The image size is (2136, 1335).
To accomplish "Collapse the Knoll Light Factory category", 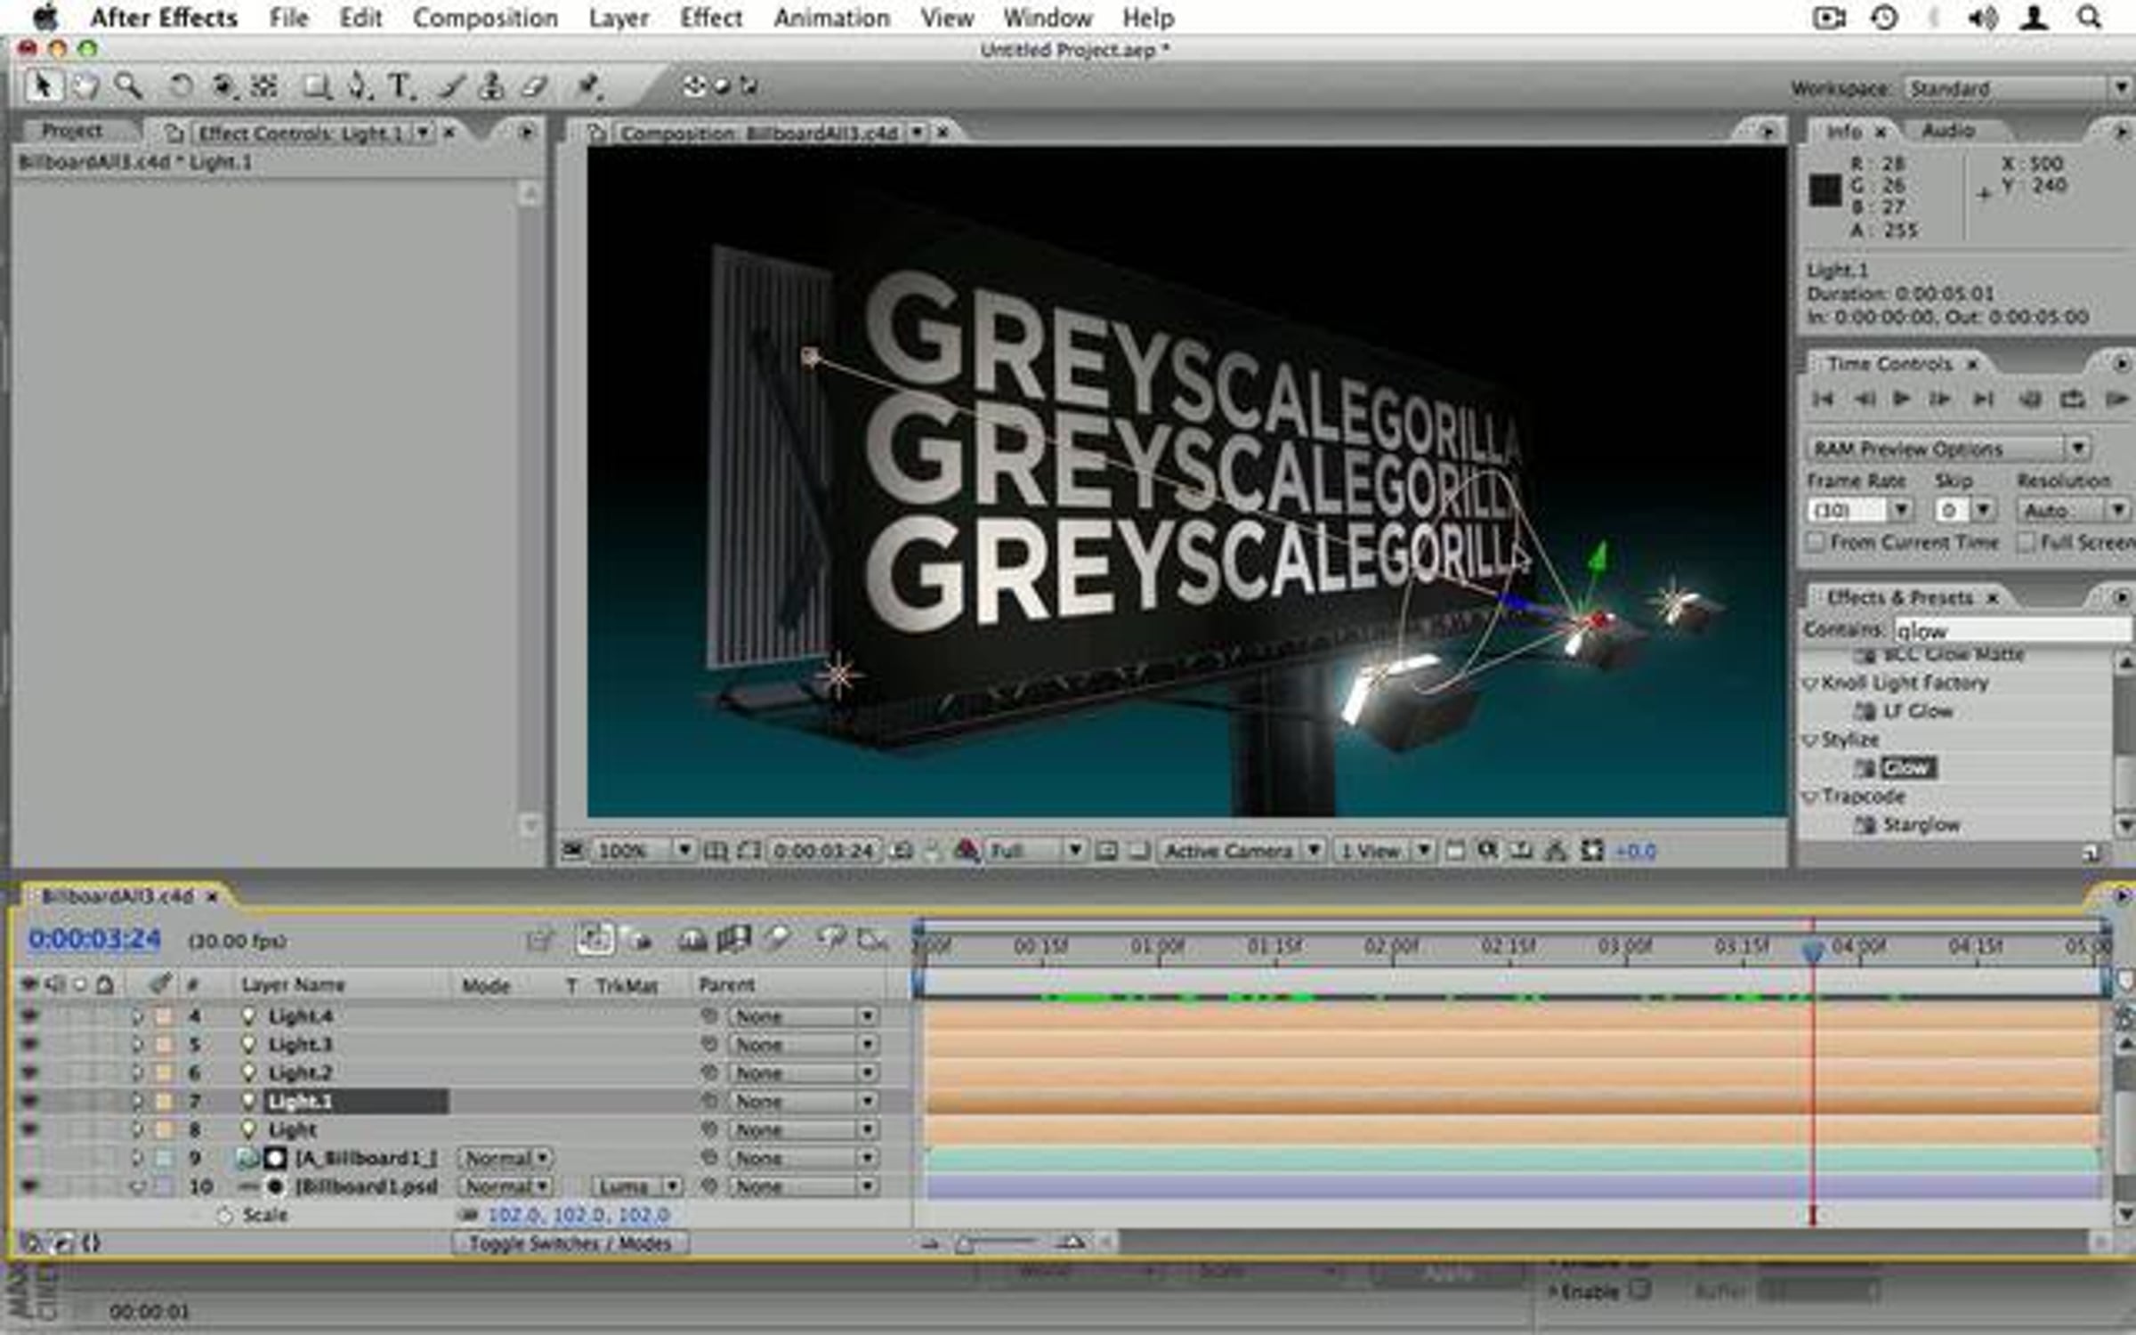I will [x=1810, y=684].
